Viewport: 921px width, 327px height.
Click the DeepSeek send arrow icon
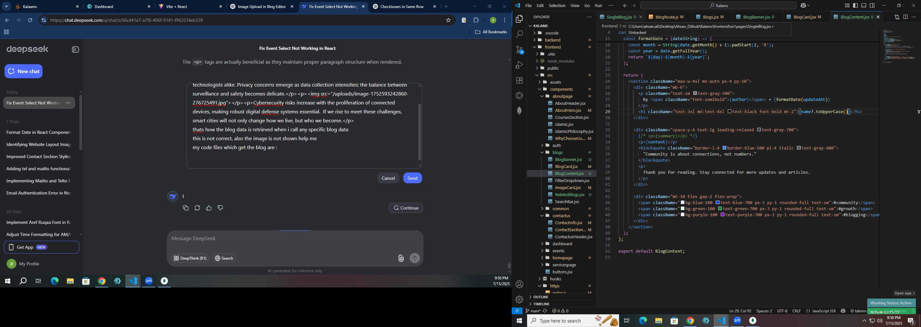tap(415, 258)
